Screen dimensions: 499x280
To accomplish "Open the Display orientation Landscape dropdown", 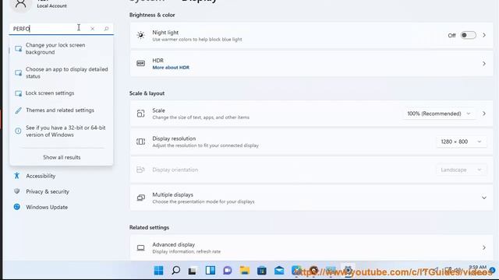I will (x=461, y=170).
